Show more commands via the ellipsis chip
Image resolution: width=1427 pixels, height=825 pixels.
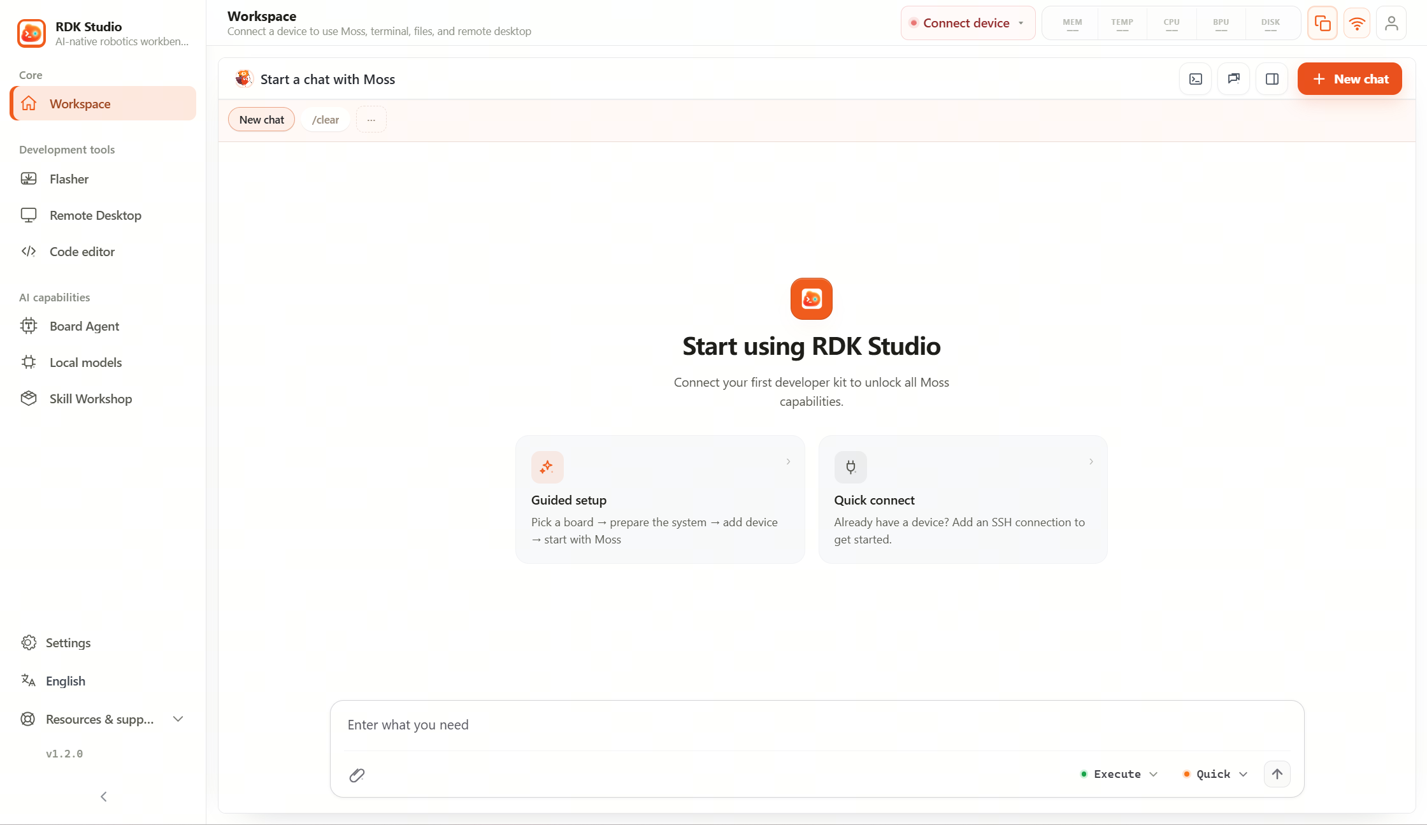click(371, 120)
